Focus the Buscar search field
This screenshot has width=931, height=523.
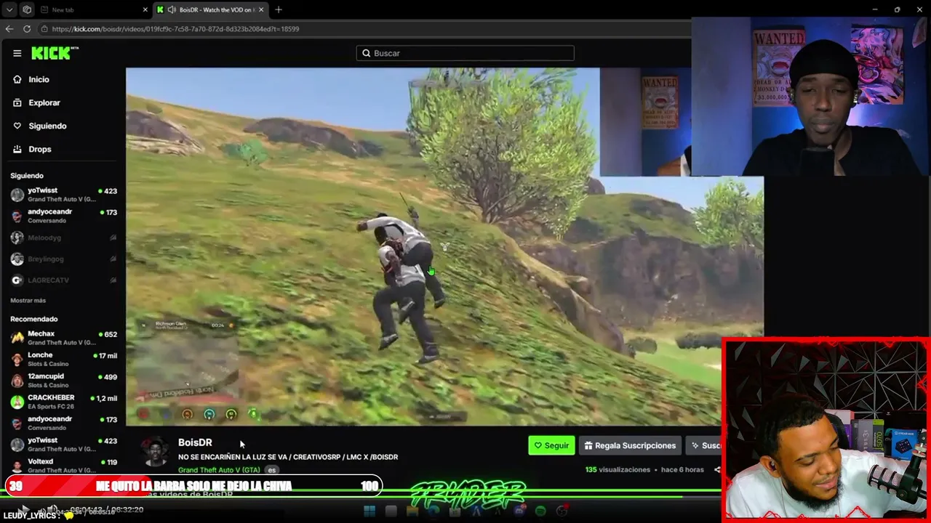point(465,53)
